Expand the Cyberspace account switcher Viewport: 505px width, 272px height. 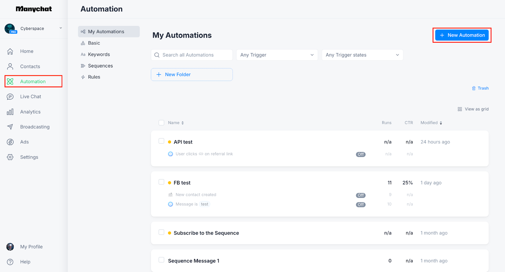point(61,28)
